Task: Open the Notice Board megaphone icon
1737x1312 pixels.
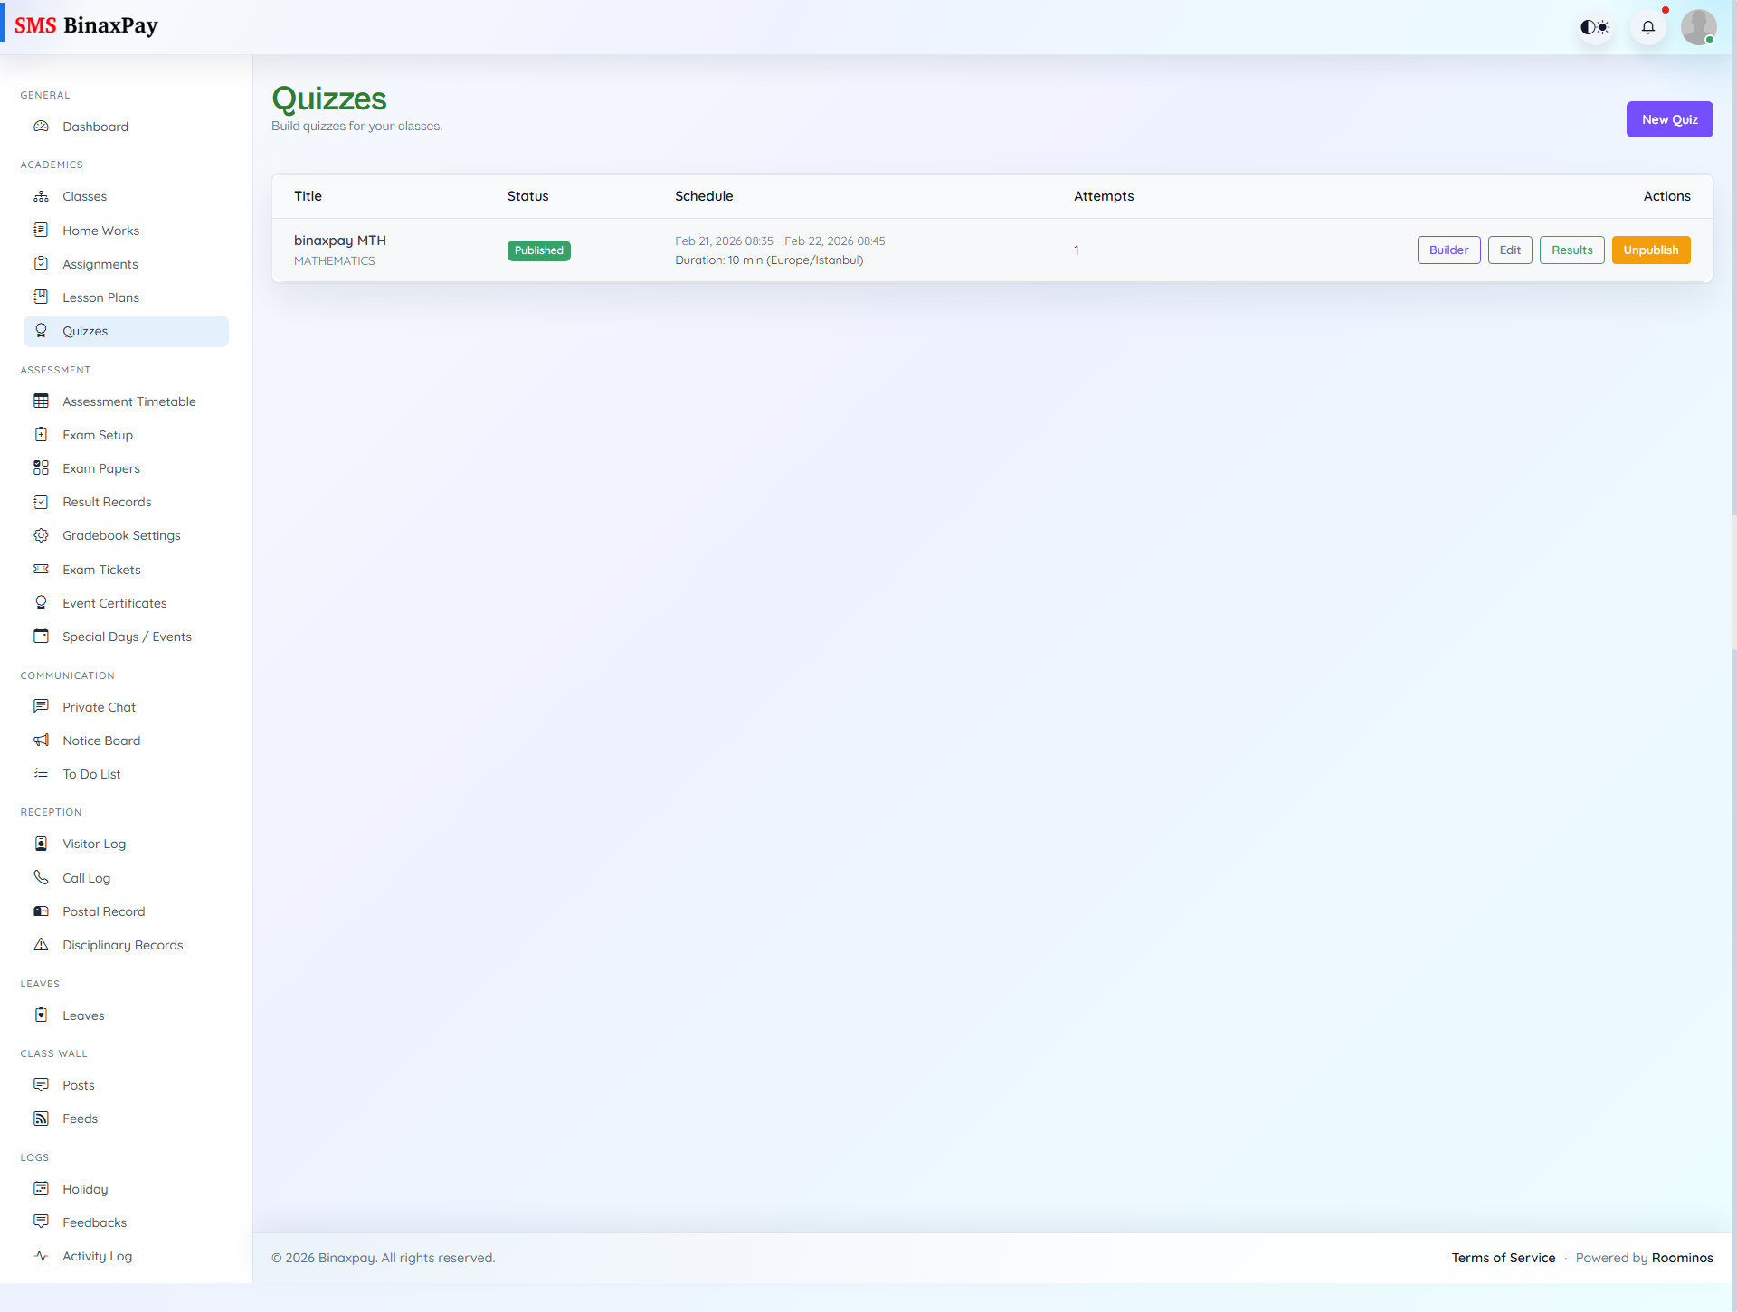Action: click(x=42, y=740)
